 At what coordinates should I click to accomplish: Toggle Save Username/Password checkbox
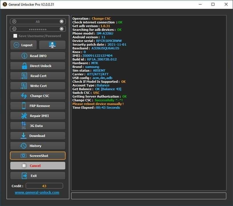click(x=15, y=36)
